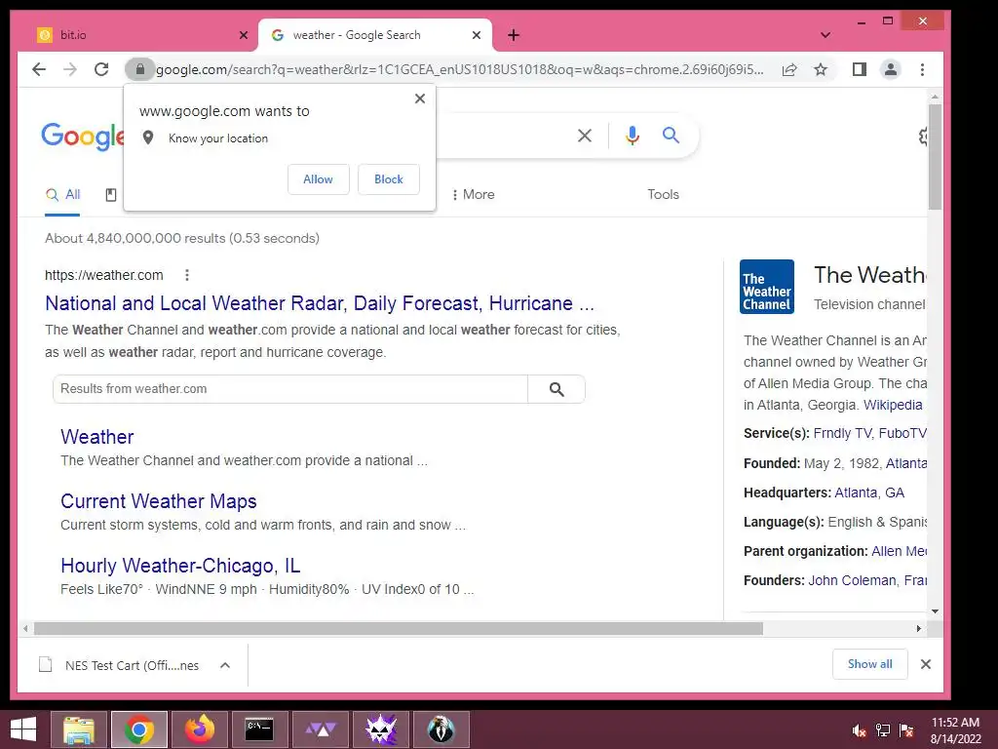
Task: Open the Wikipedia link in knowledge panel
Action: [x=893, y=405]
